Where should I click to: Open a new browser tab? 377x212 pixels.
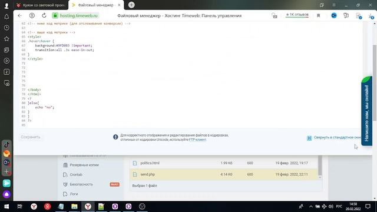131,5
